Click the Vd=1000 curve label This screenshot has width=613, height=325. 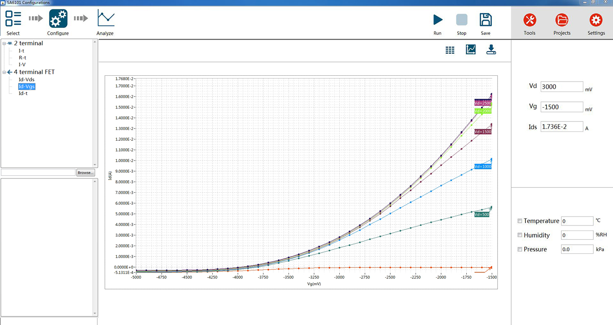(483, 166)
